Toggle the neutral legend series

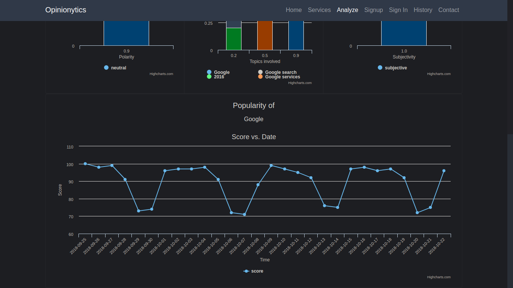pos(115,68)
